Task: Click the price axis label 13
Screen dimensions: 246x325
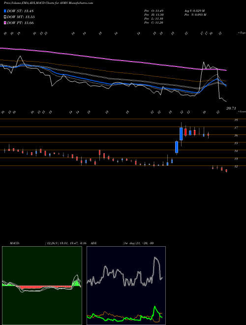Action: pyautogui.click(x=236, y=159)
